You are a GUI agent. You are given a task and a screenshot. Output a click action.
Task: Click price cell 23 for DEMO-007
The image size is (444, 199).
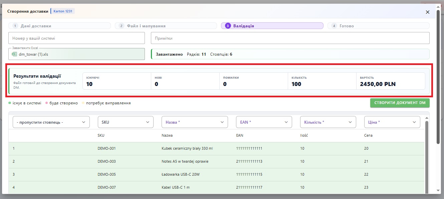pos(366,187)
